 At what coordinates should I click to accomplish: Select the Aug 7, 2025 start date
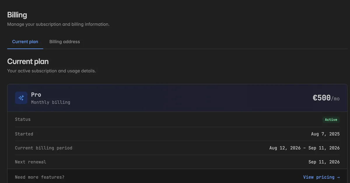(325, 134)
